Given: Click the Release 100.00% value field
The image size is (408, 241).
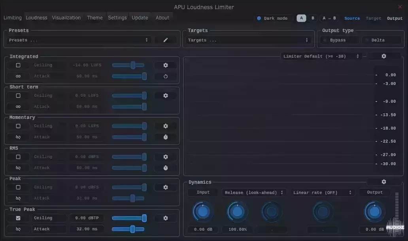Looking at the screenshot, I should tap(237, 229).
